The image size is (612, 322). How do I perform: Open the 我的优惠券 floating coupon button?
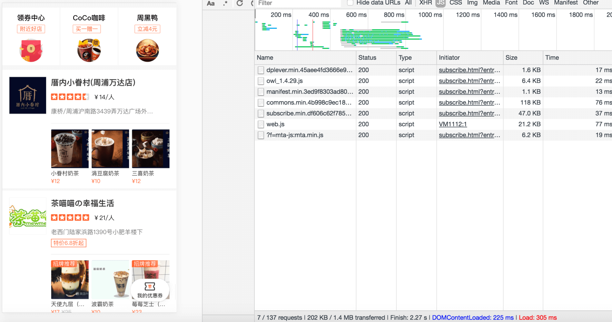pyautogui.click(x=150, y=290)
